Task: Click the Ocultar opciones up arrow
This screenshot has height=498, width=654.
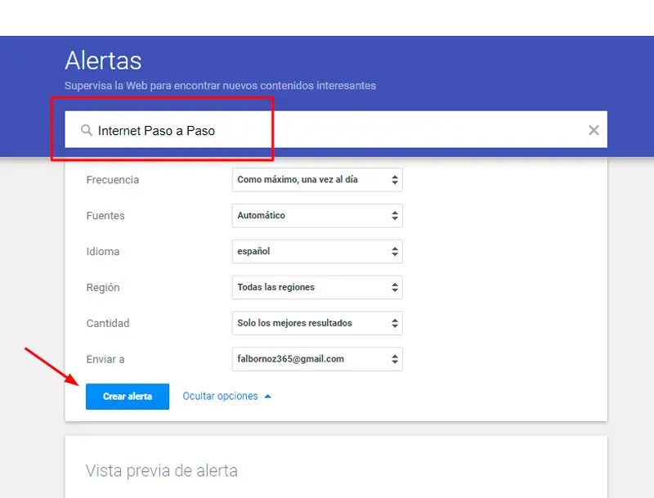Action: [268, 397]
